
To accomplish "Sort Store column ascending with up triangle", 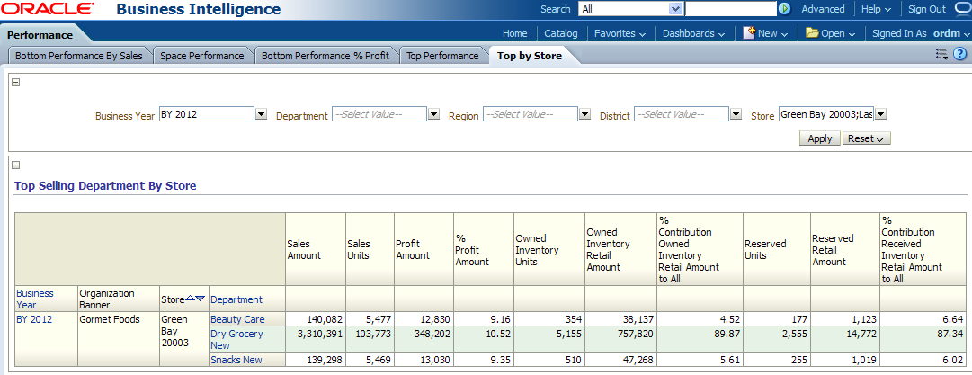I will pyautogui.click(x=190, y=299).
